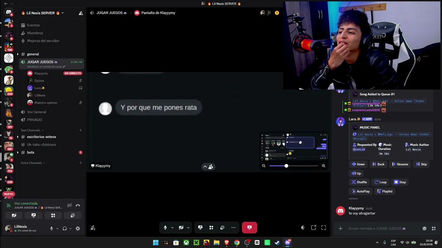The image size is (442, 248).
Task: Zoom in the stream with plus magnifier
Action: pos(324,166)
